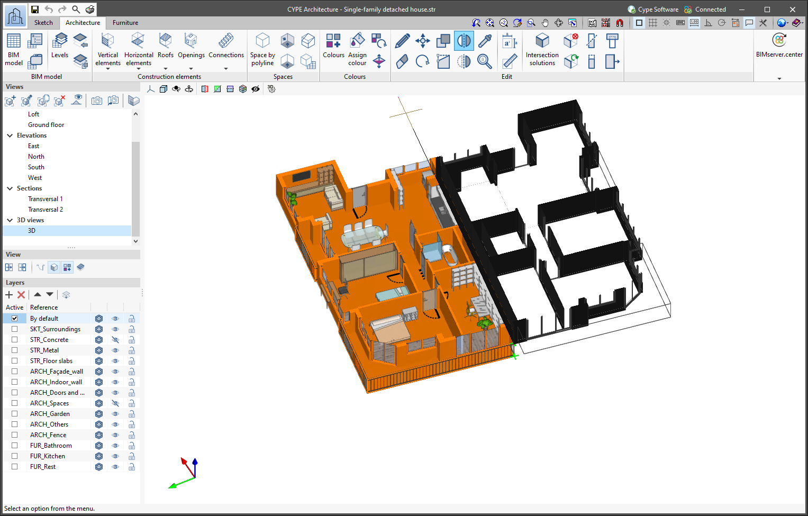The width and height of the screenshot is (808, 516).
Task: Open the Ground floor view
Action: (46, 125)
